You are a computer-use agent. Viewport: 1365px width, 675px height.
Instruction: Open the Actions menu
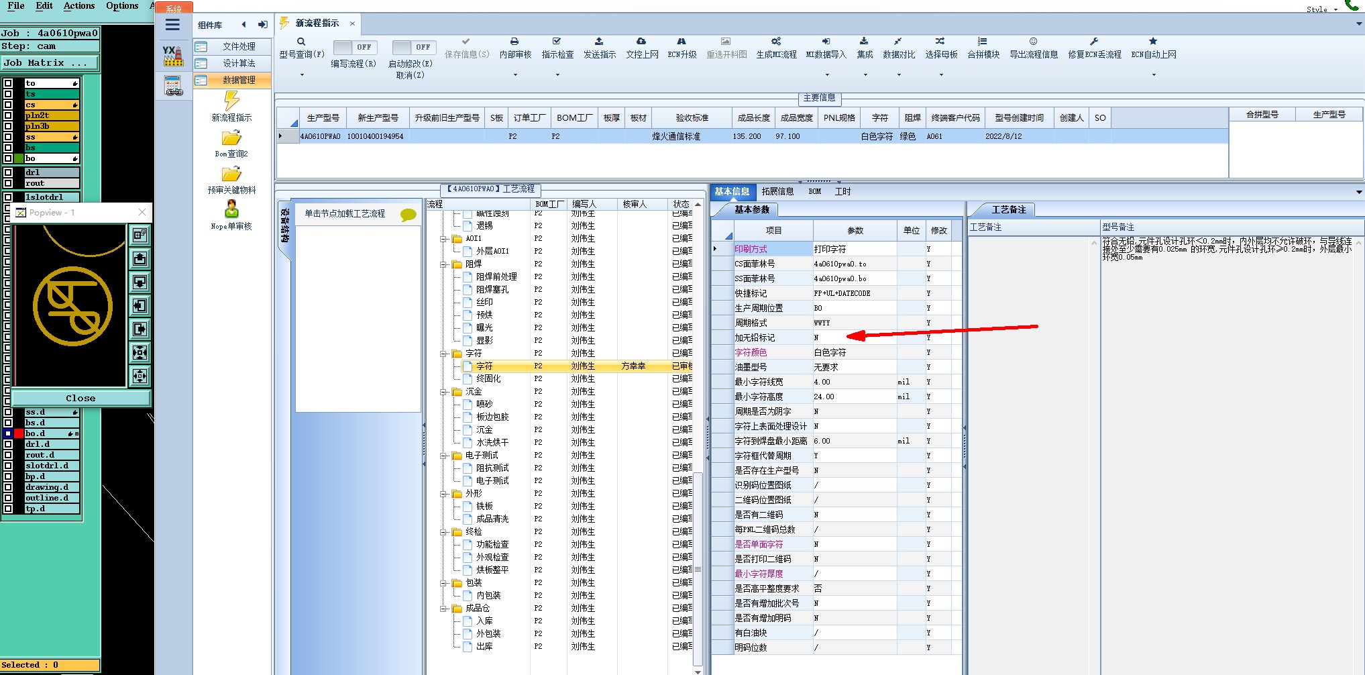click(79, 6)
